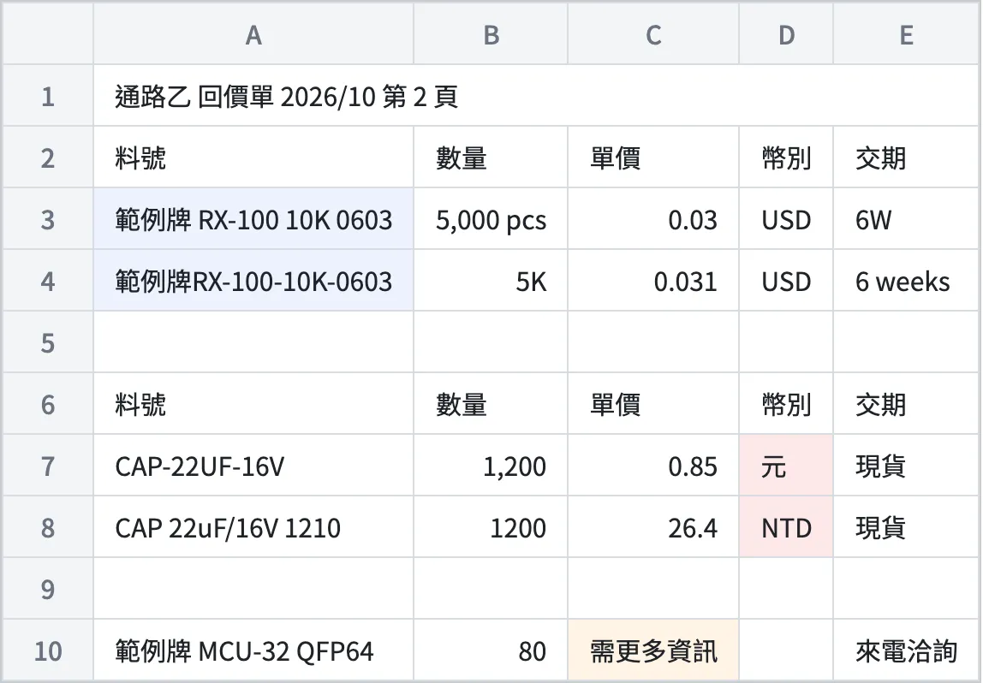Click cell 範例牌 RX-100 10K 0603
This screenshot has height=683, width=983.
click(253, 219)
